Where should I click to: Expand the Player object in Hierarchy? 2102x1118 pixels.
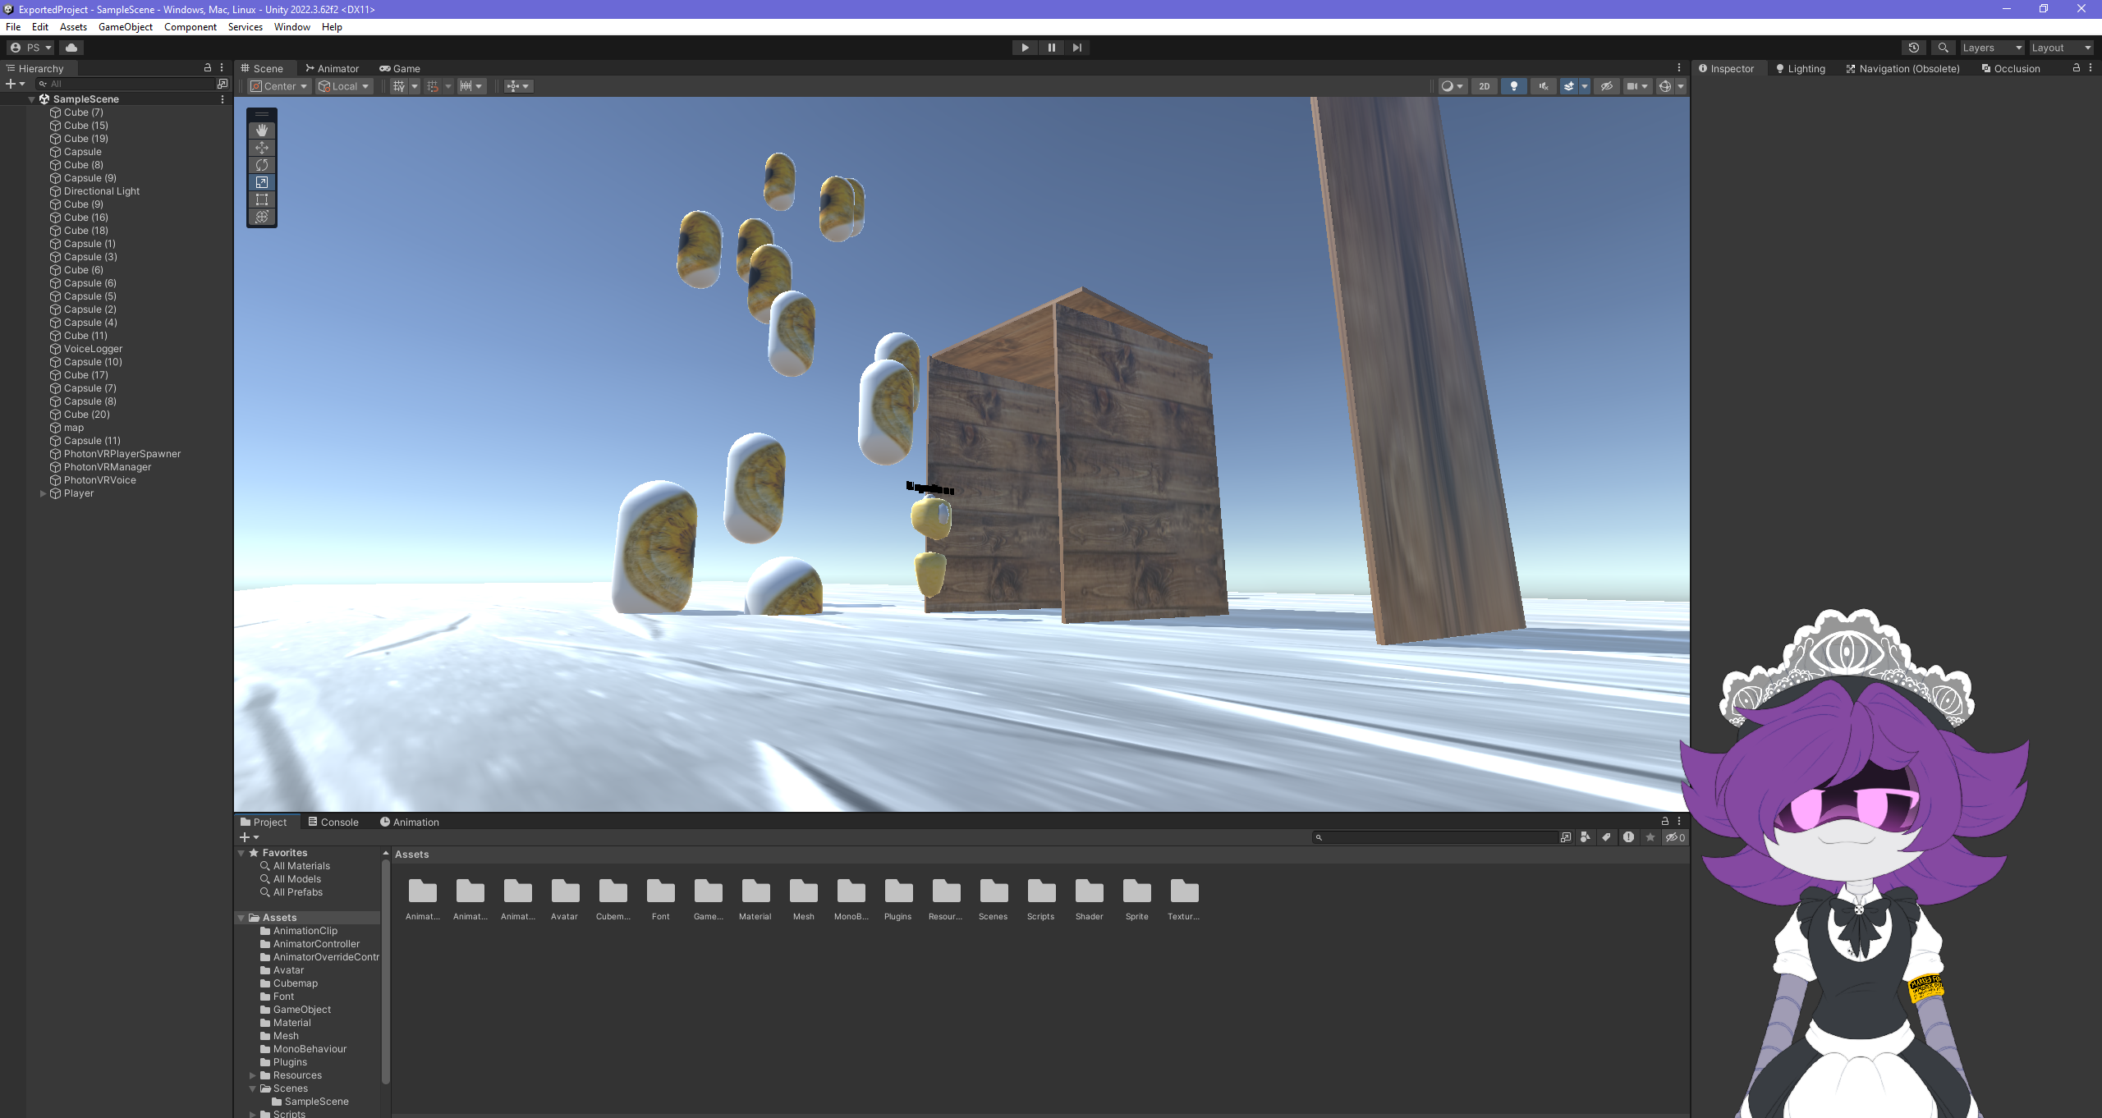coord(44,493)
